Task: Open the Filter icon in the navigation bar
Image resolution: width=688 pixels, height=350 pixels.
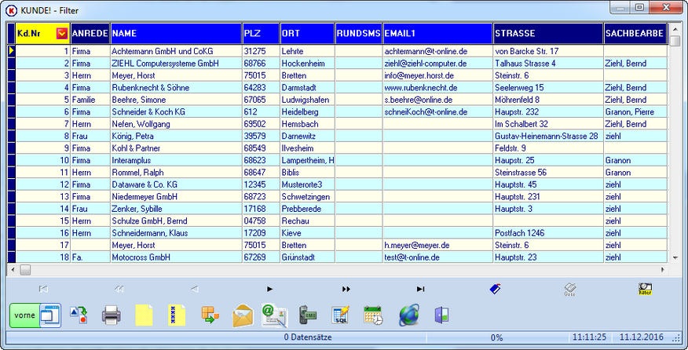Action: [x=645, y=289]
